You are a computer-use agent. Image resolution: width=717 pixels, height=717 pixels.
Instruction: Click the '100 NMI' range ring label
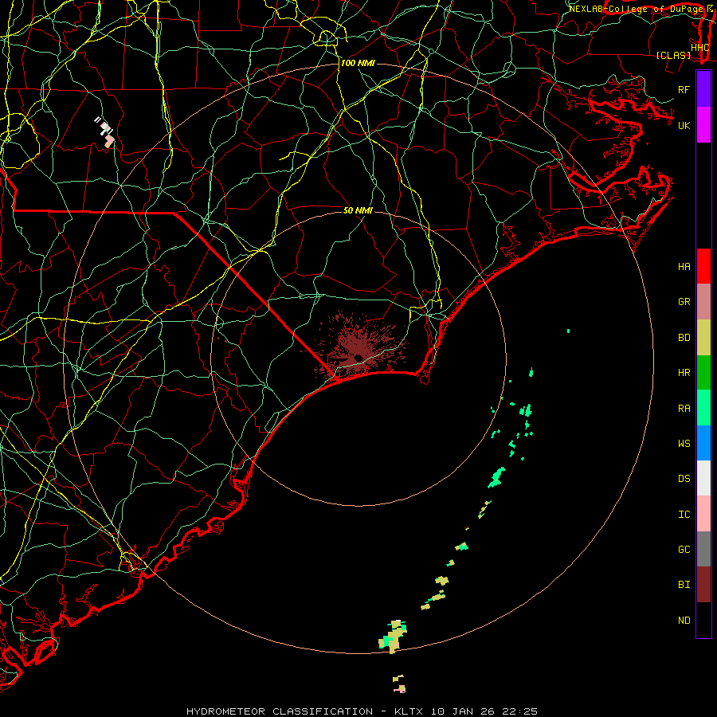point(358,63)
